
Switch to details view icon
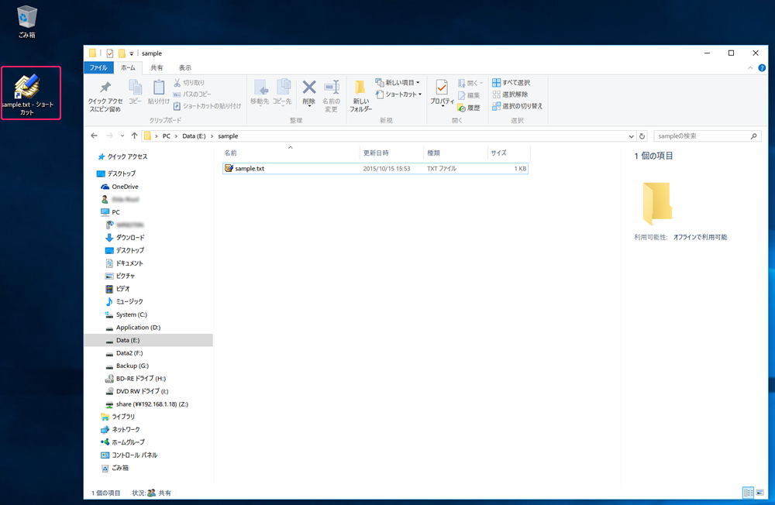click(x=749, y=493)
